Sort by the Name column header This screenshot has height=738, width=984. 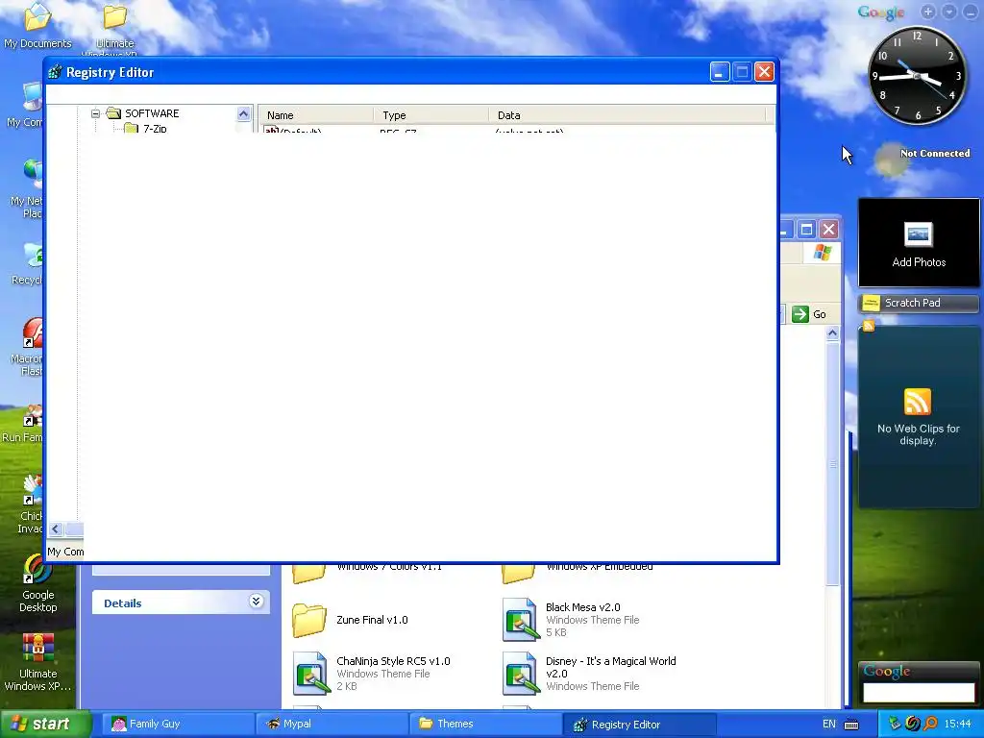[315, 115]
